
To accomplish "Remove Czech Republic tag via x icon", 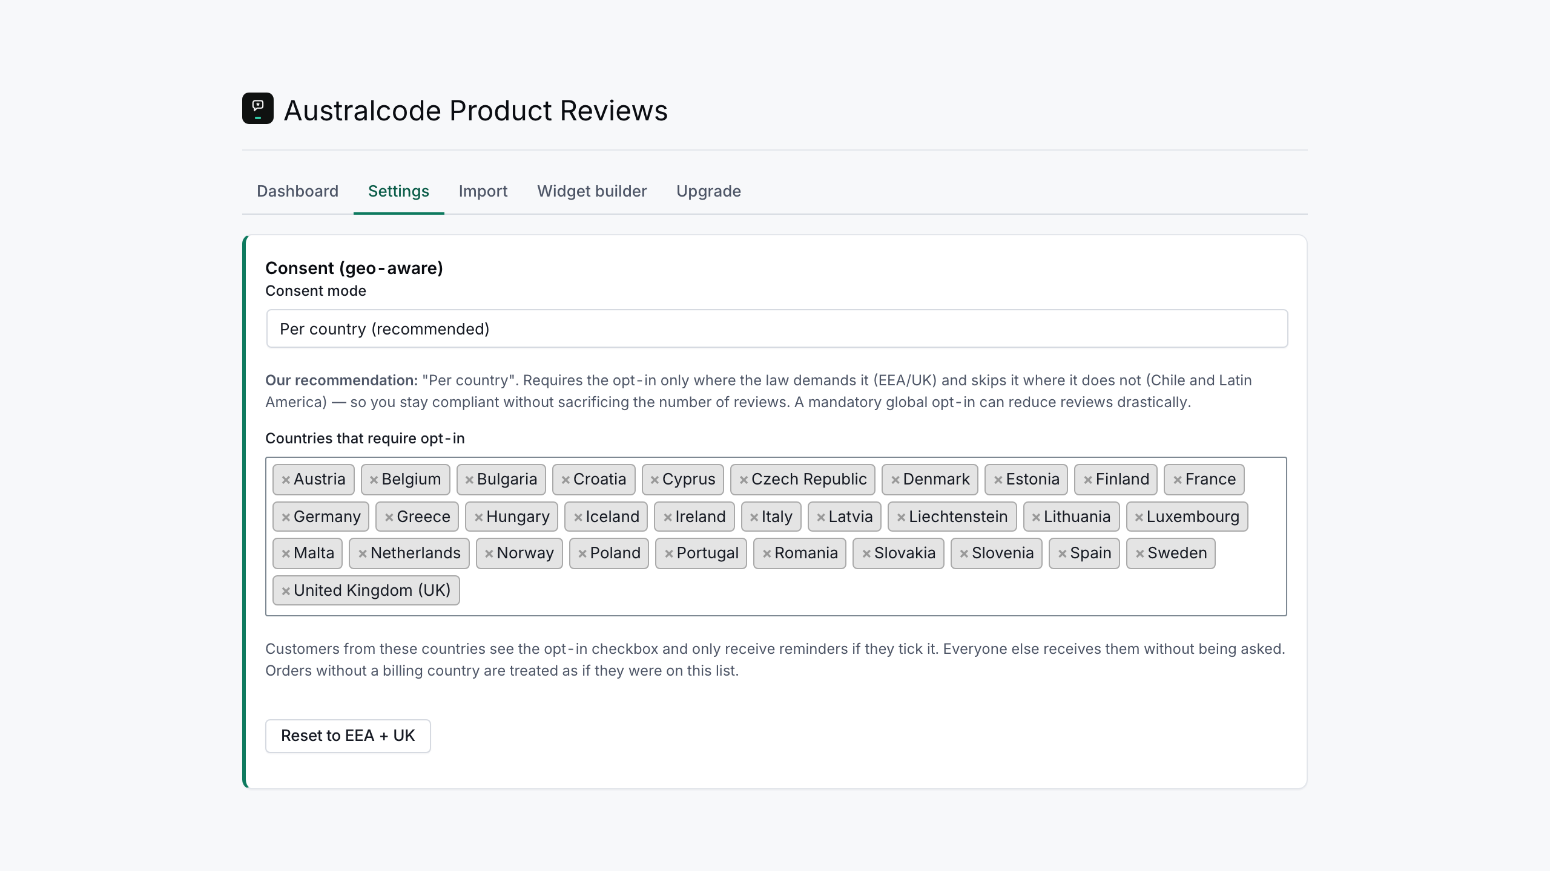I will point(744,480).
